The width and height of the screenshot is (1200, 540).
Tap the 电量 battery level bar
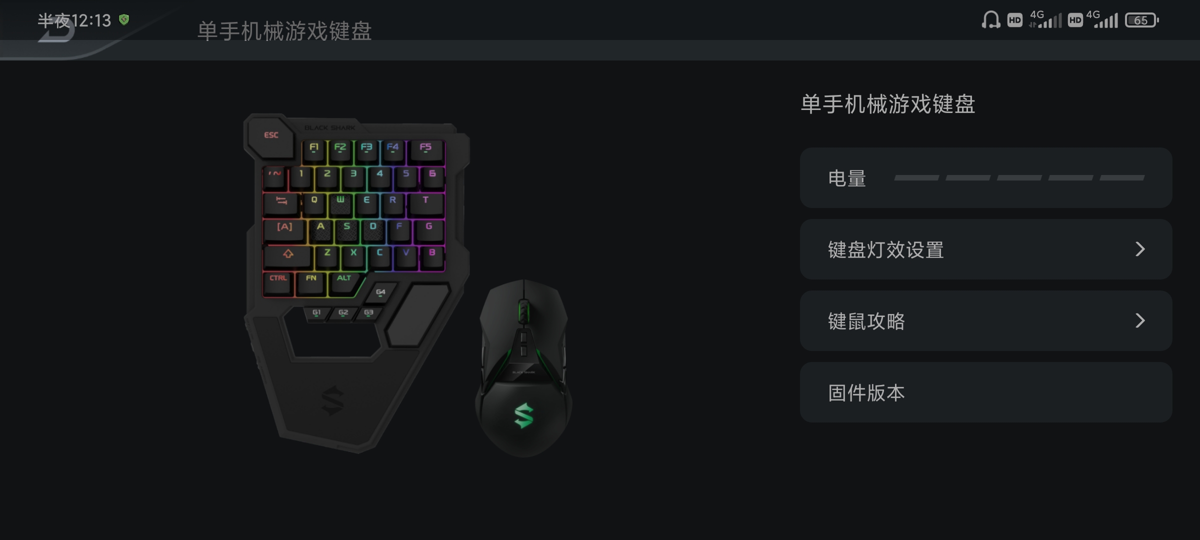tap(1019, 177)
